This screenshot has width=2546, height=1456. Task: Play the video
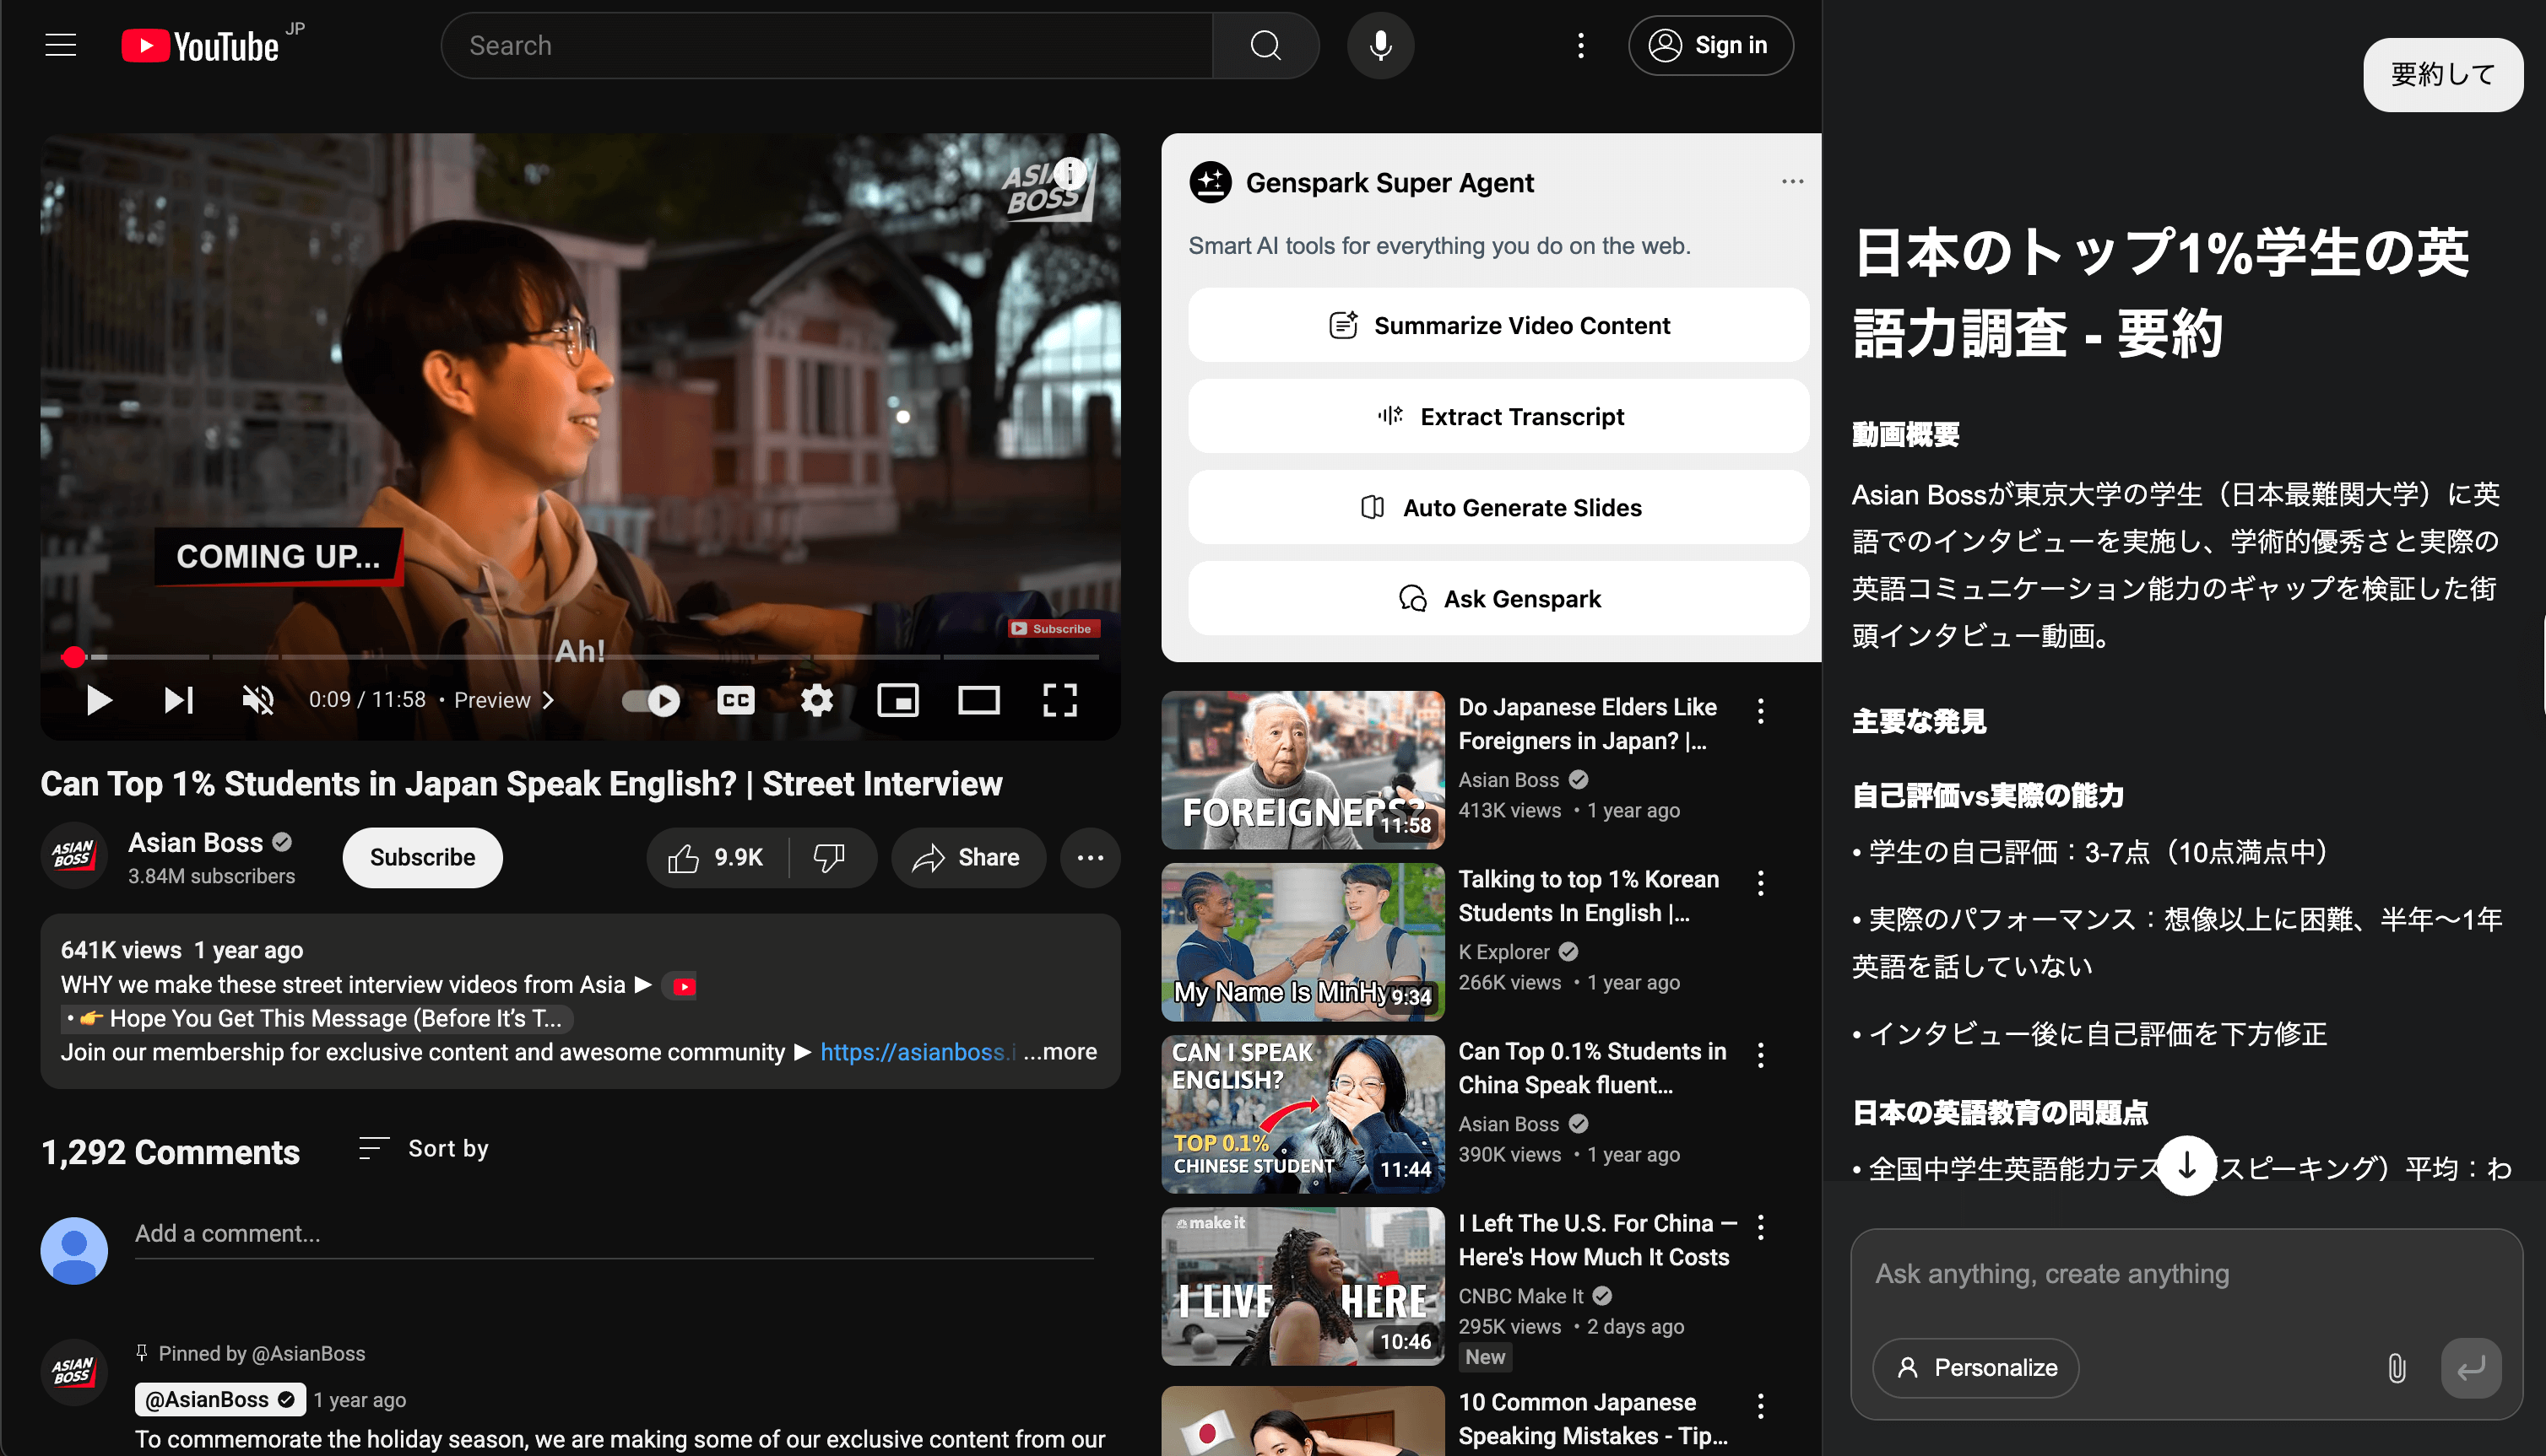point(98,700)
